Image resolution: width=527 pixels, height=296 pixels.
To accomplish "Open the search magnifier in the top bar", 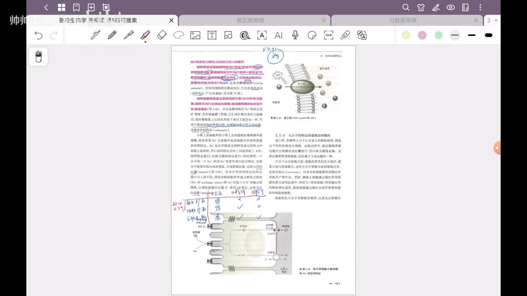I will point(406,7).
